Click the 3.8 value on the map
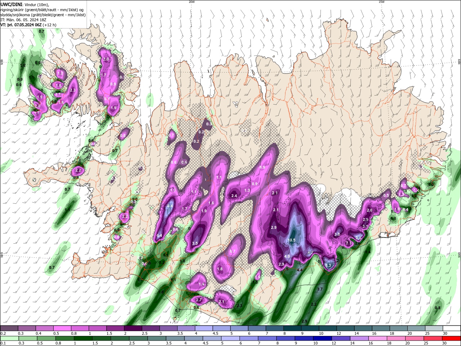Viewport: 461px width, 346px height. pos(337,234)
